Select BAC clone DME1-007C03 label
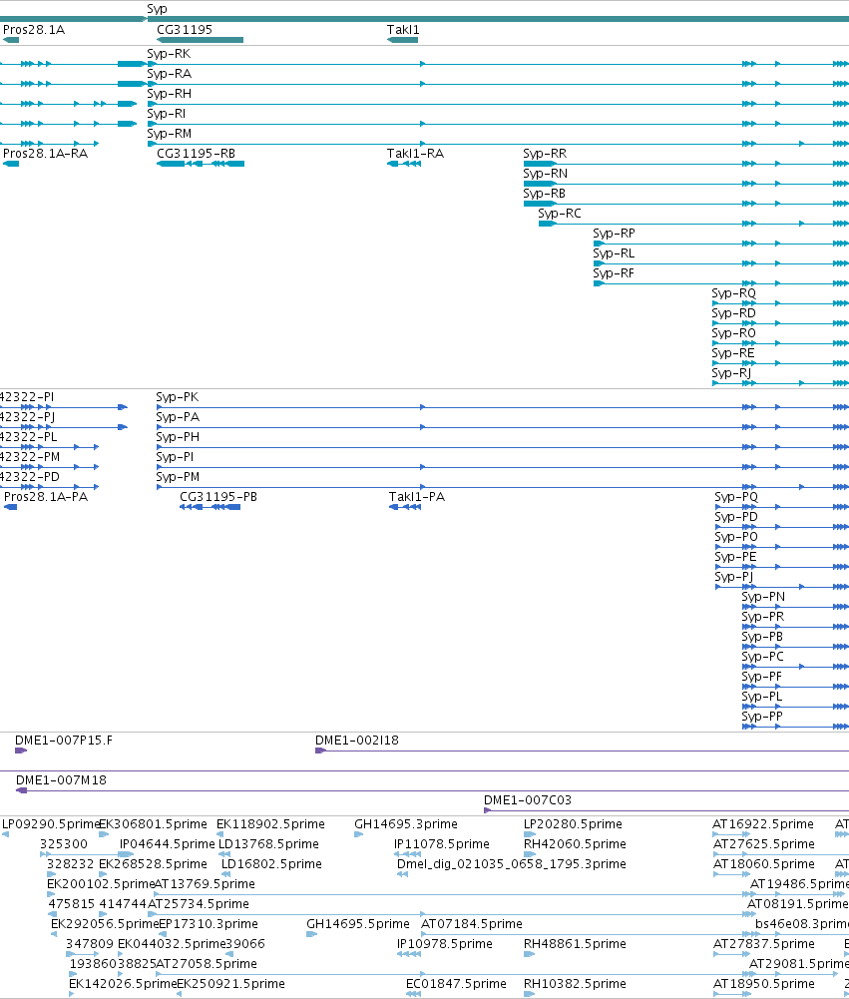The height and width of the screenshot is (999, 849). tap(528, 799)
